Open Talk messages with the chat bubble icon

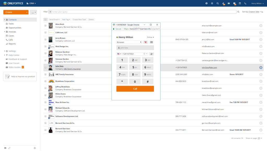point(234,3)
